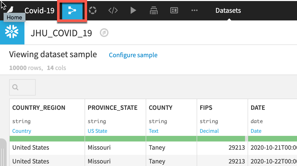This screenshot has width=297, height=166.
Task: Click the compass icon next to JHU_COVID_19
Action: pos(104,33)
